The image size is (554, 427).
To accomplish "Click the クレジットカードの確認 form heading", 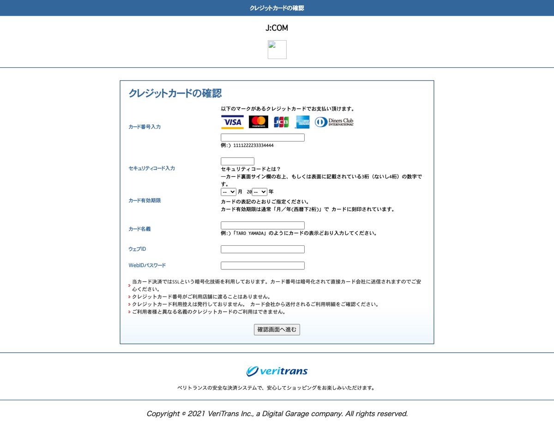I will point(175,93).
